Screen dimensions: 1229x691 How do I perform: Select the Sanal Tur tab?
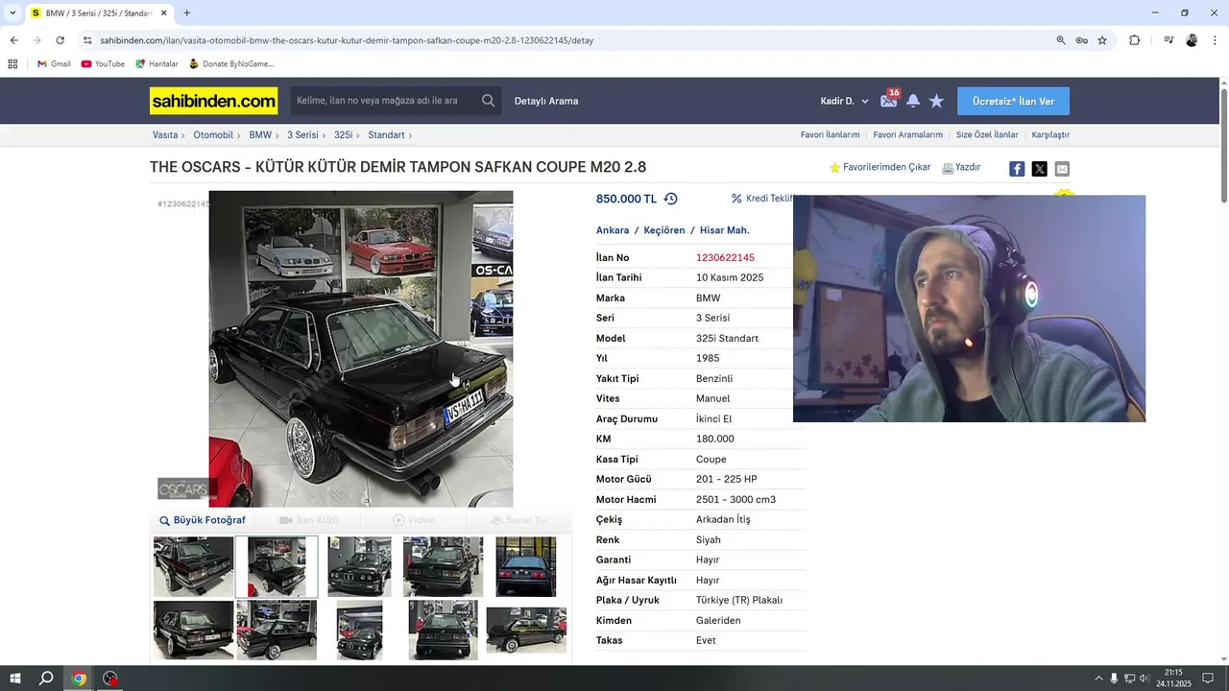click(x=519, y=520)
